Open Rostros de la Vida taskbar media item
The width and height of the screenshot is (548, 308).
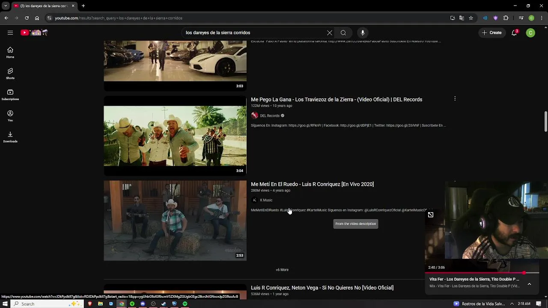pyautogui.click(x=479, y=304)
